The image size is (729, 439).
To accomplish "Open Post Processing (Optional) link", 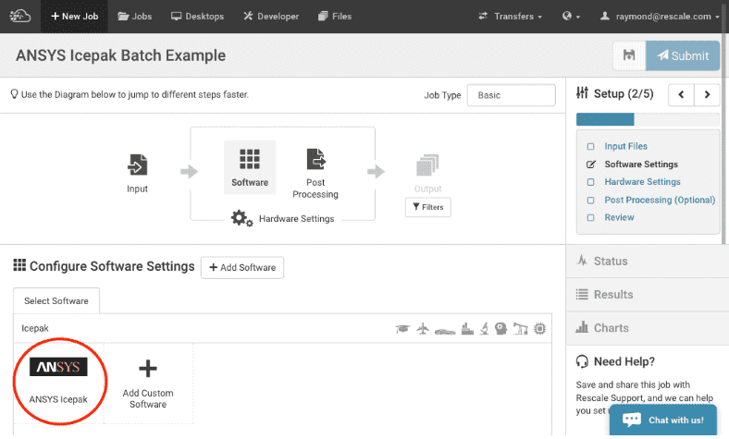I will click(x=660, y=201).
